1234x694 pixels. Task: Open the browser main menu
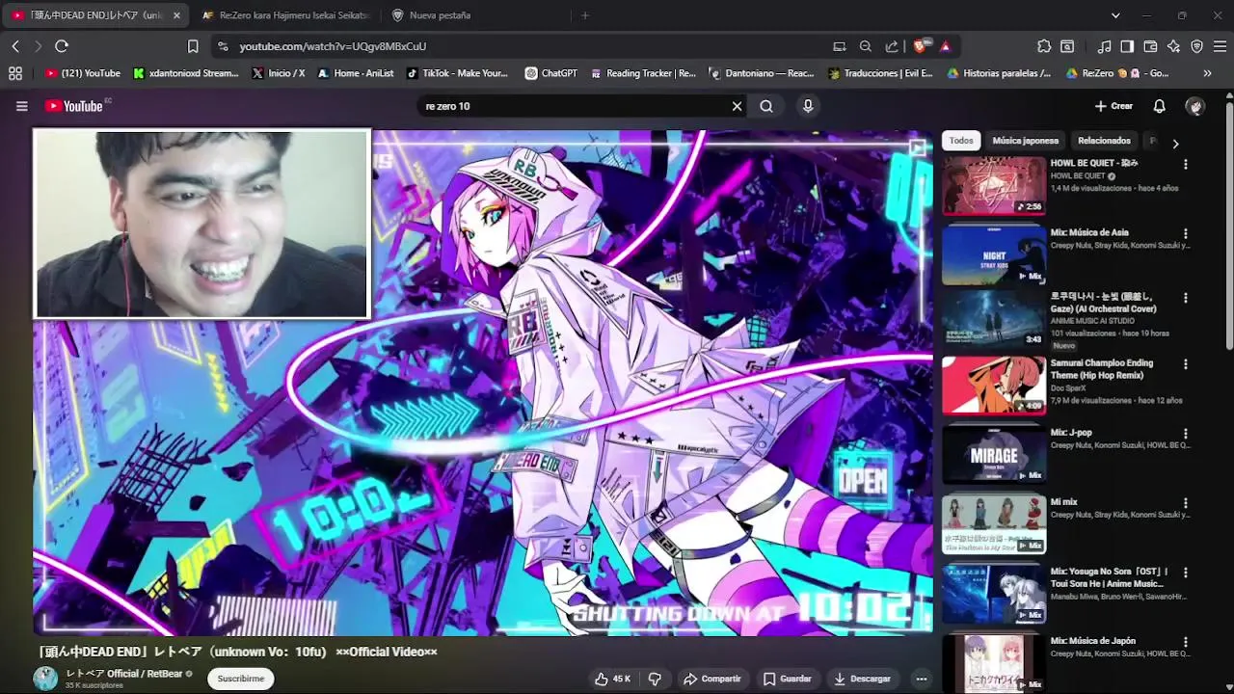click(1220, 46)
